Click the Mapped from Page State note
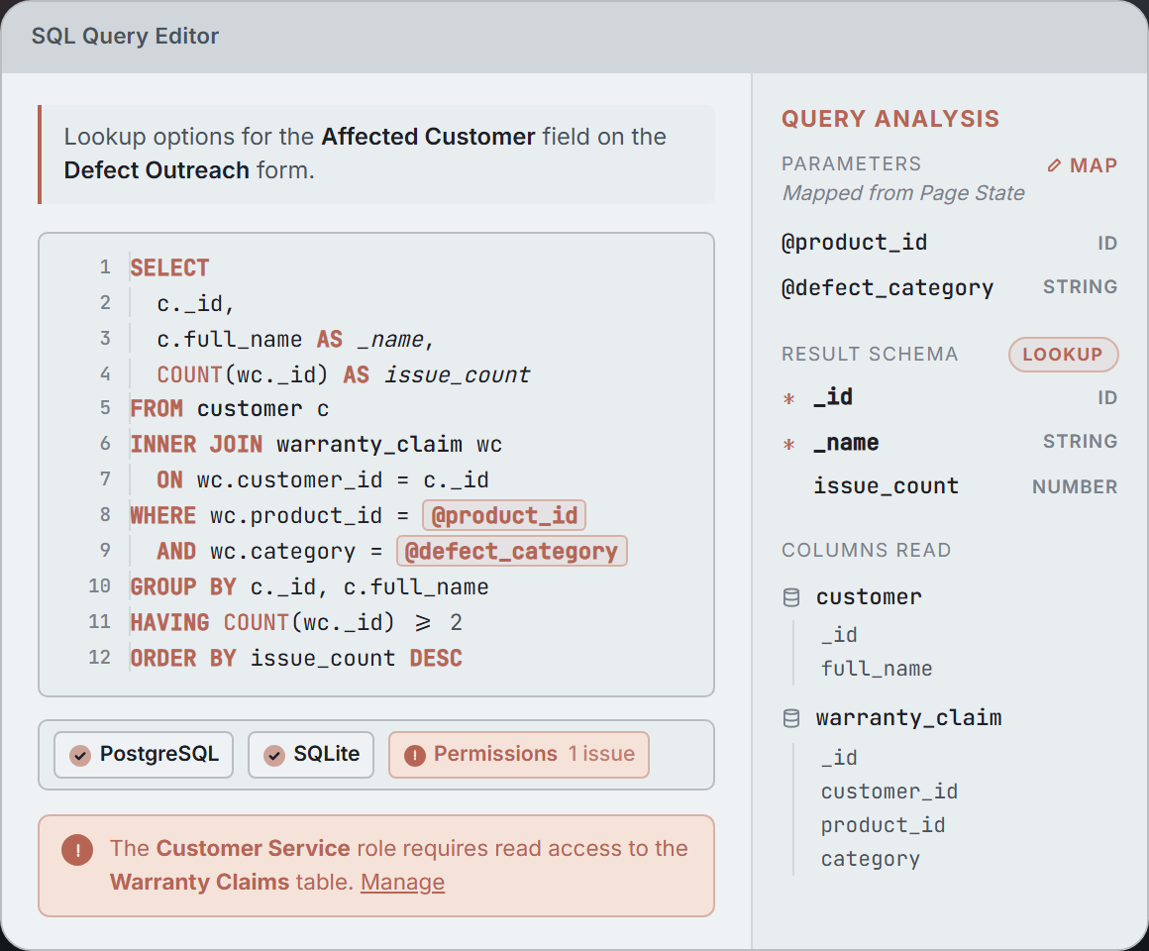The height and width of the screenshot is (951, 1149). (x=902, y=193)
